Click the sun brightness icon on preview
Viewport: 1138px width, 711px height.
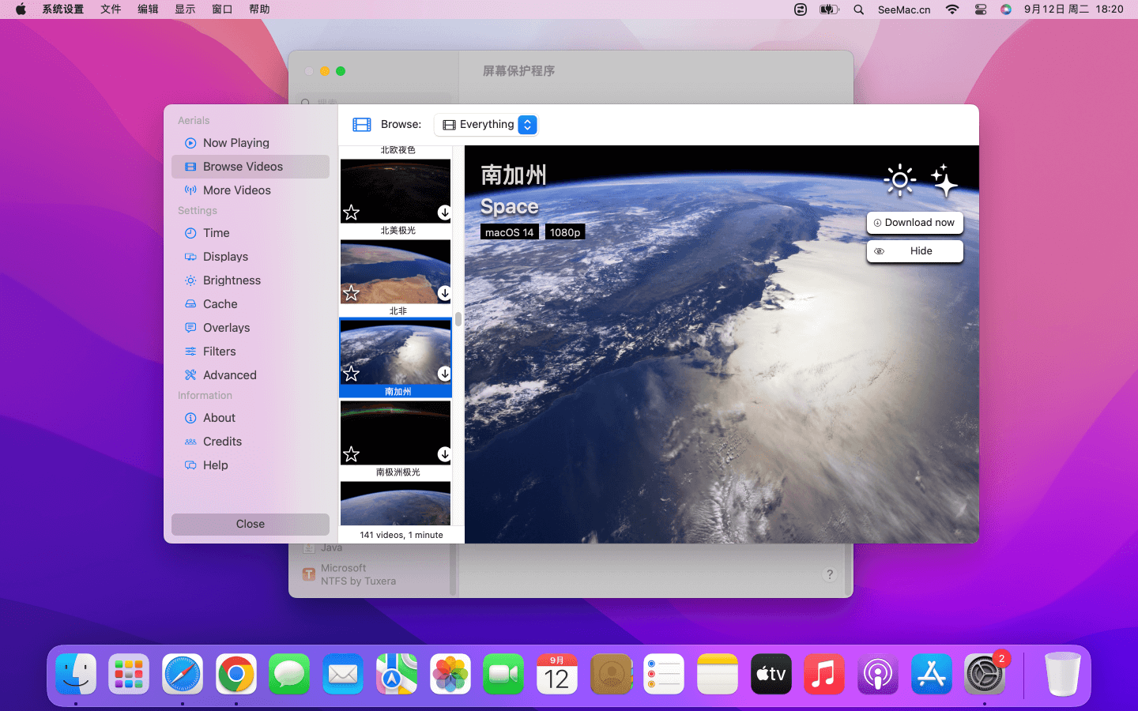click(899, 181)
